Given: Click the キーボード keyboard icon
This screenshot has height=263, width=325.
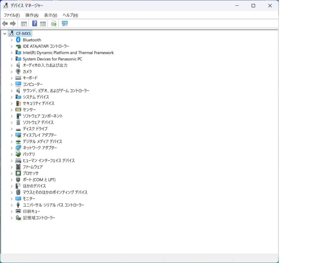Looking at the screenshot, I should [x=18, y=78].
